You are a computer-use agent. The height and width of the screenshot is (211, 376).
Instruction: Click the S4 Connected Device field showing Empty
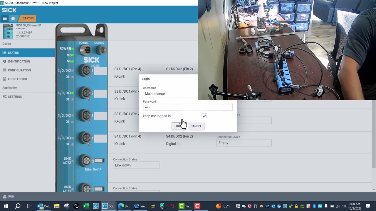coord(244,143)
